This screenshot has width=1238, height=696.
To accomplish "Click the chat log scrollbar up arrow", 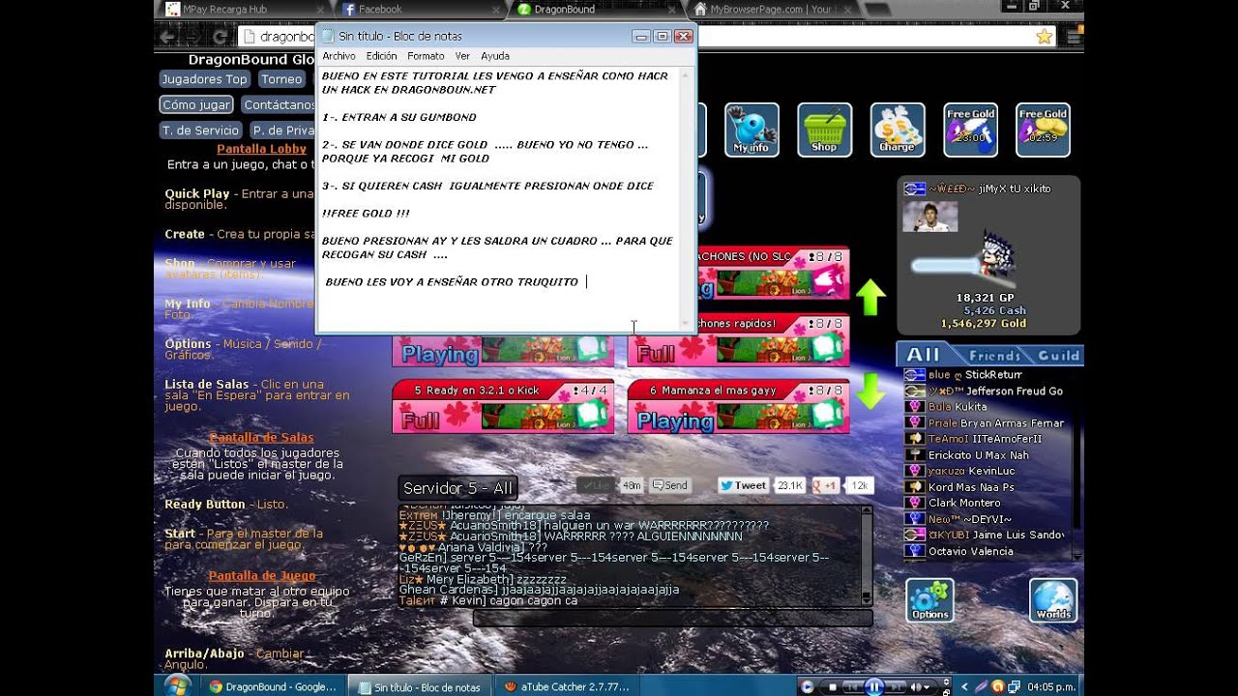I will 867,510.
